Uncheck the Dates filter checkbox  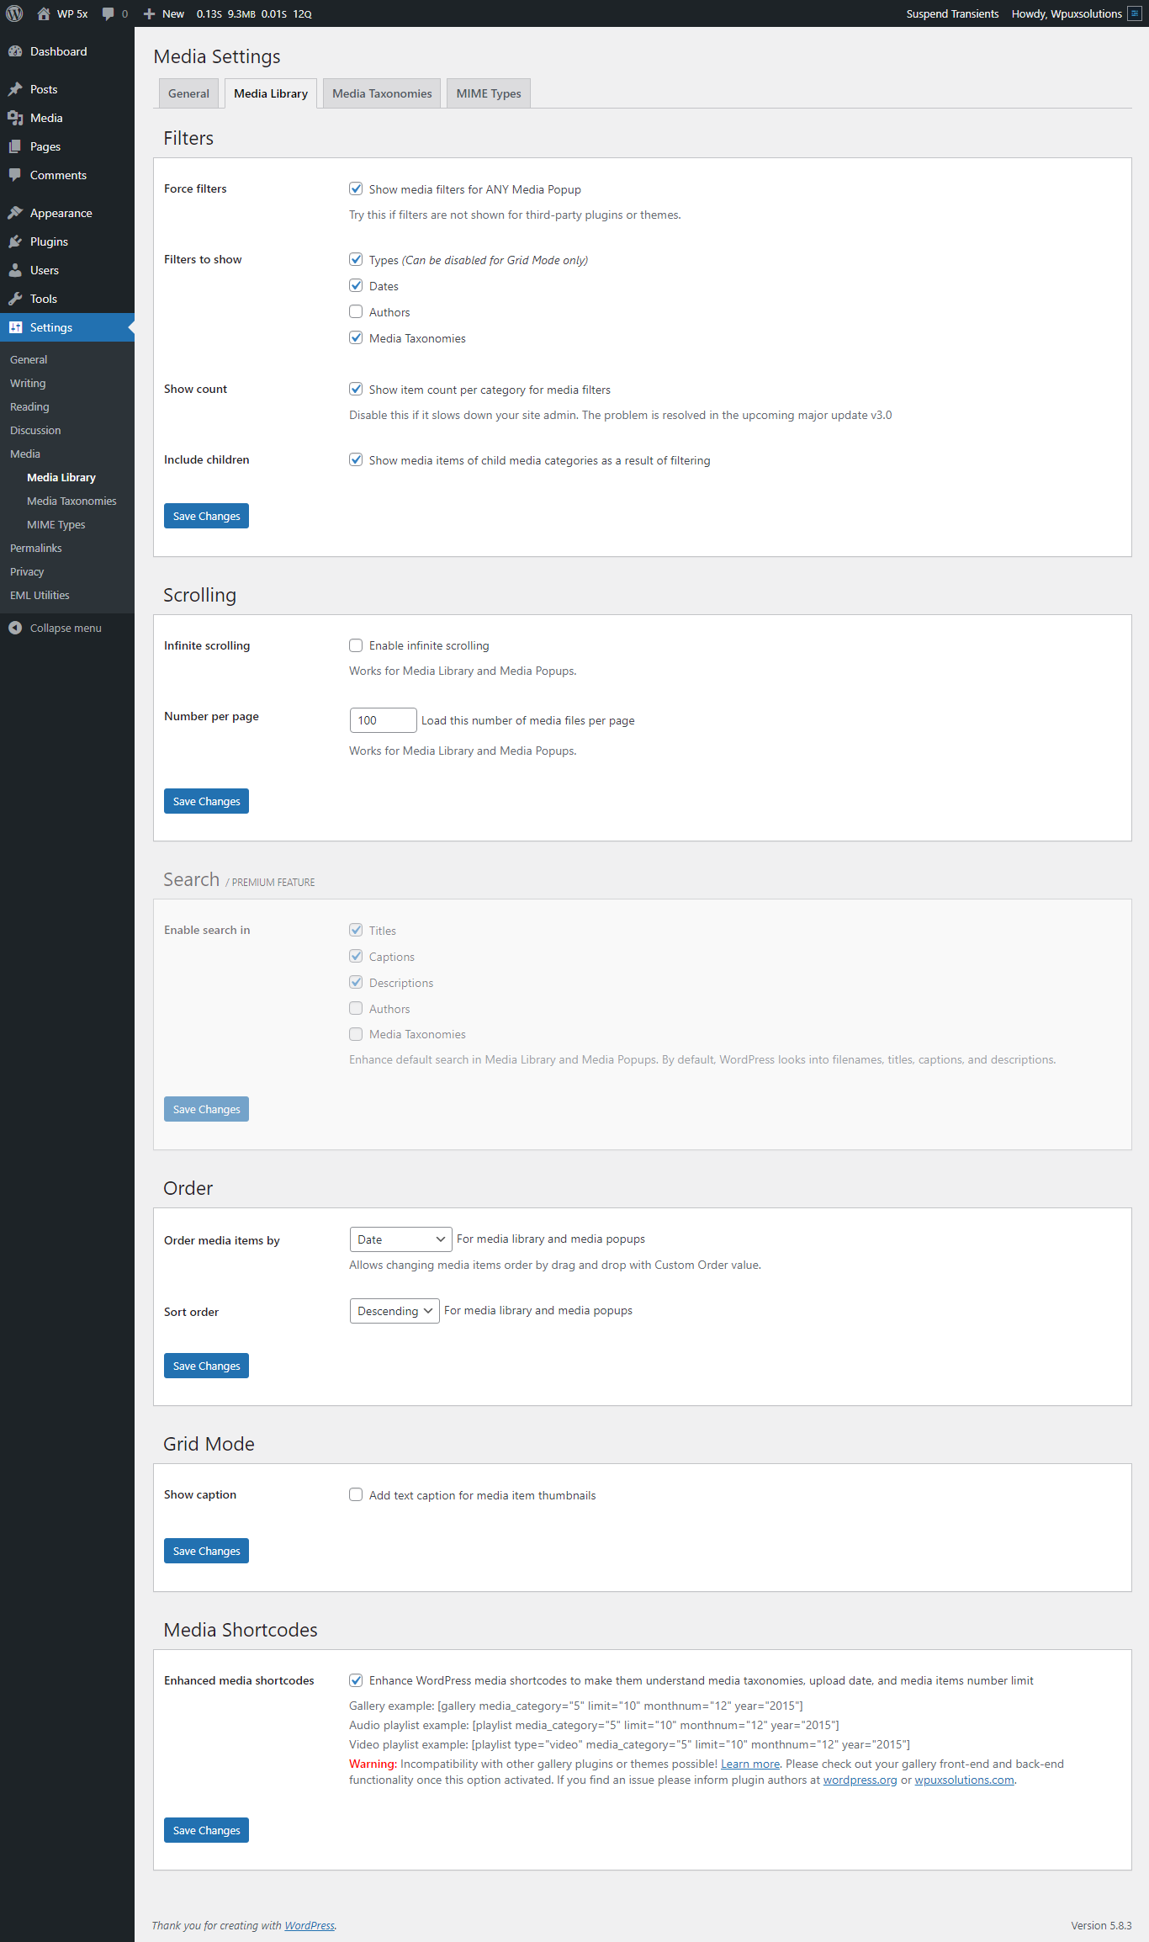point(356,285)
